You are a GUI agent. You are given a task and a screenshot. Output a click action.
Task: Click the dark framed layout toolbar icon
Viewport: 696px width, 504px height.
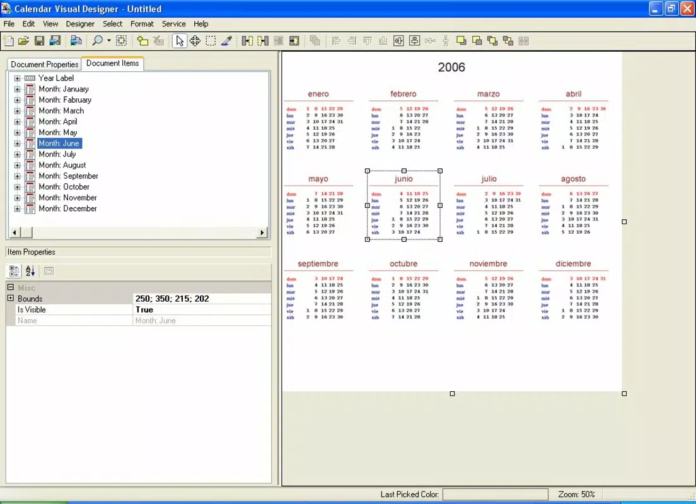click(294, 41)
